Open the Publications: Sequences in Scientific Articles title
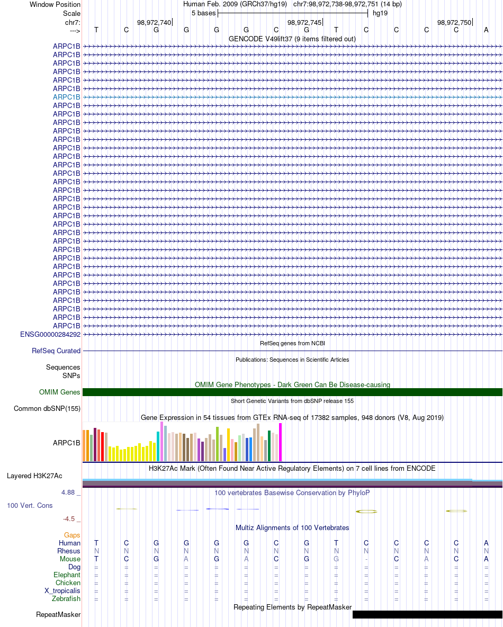Viewport: 503px width, 627px height. pos(292,360)
